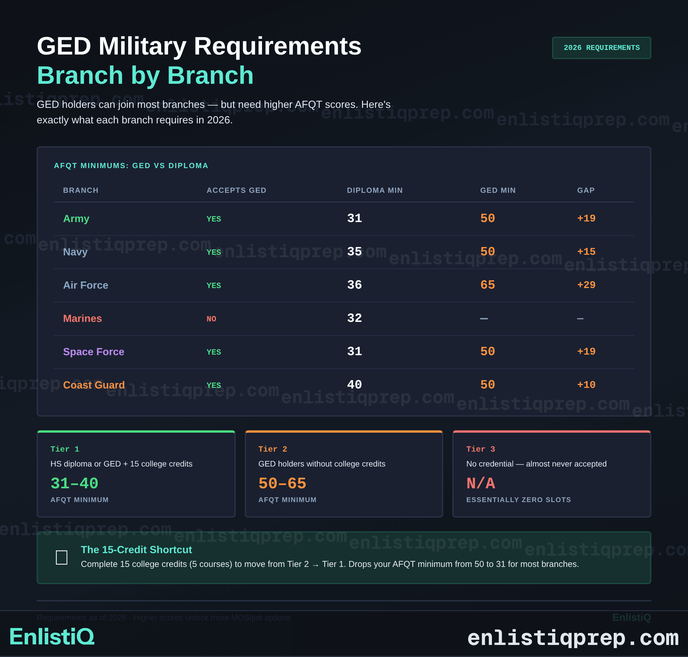
Task: Click the Branch by Branch subtitle
Action: 145,75
